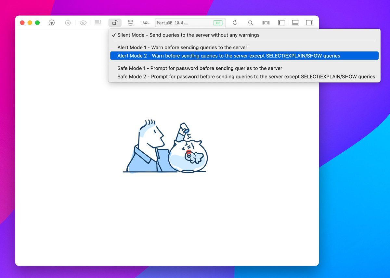The height and width of the screenshot is (278, 390).
Task: Choose Alert Mode 1 from the menu
Action: point(182,48)
